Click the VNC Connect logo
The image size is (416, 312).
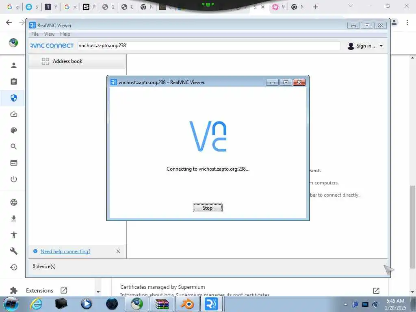pos(52,45)
